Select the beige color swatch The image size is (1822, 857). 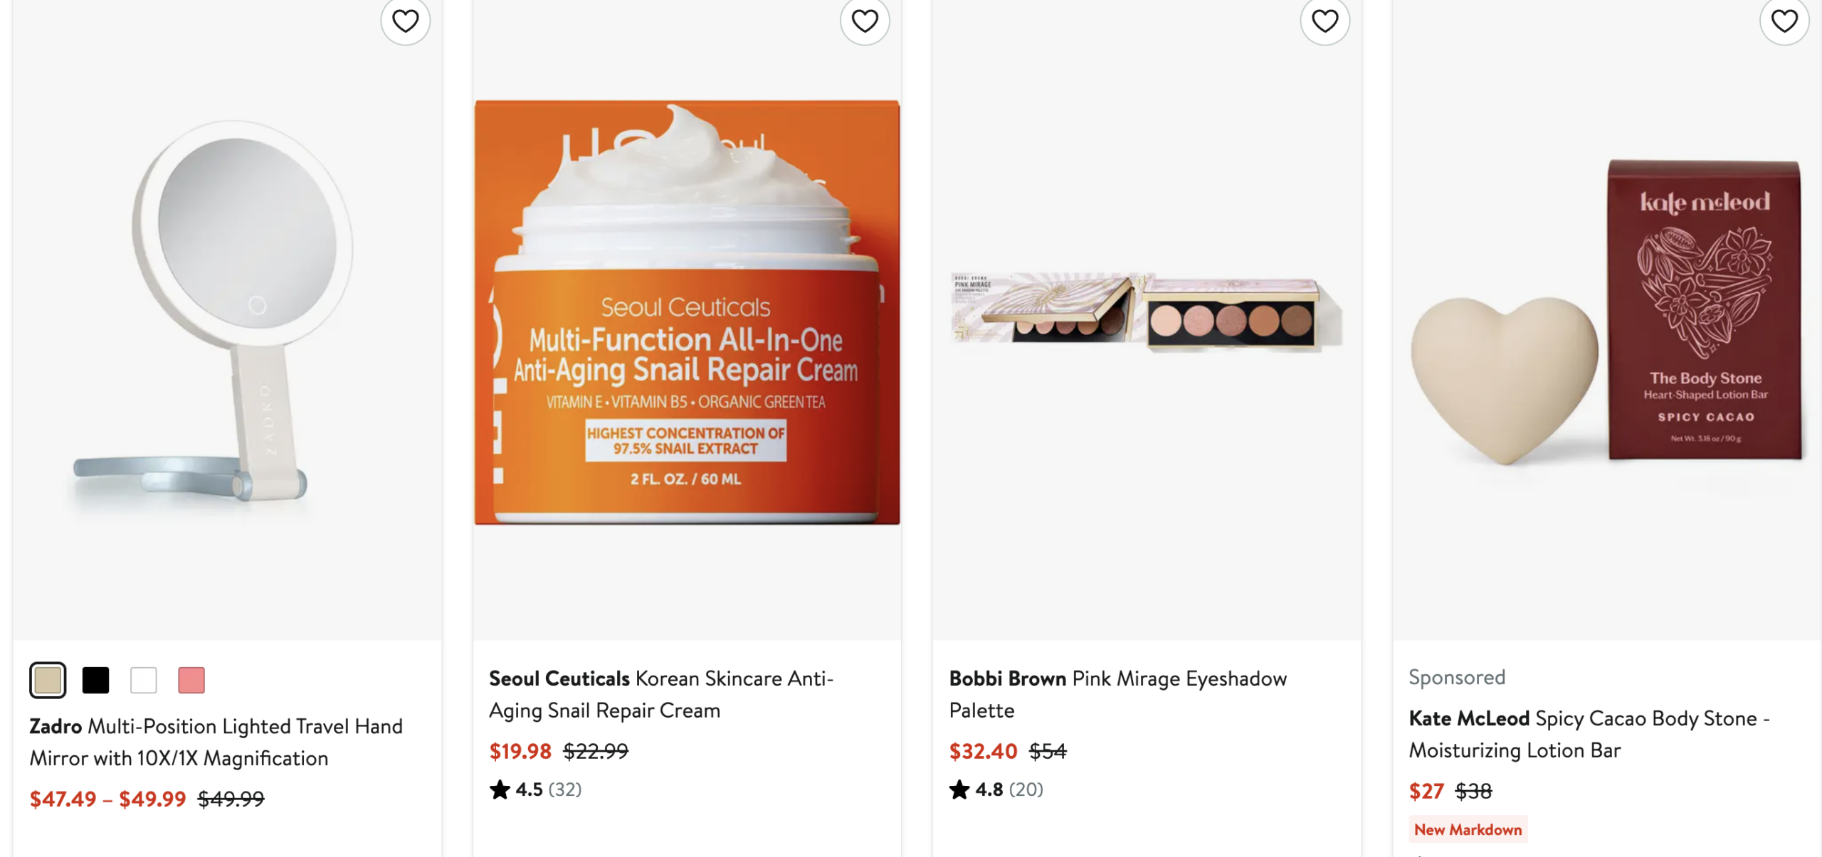click(48, 680)
